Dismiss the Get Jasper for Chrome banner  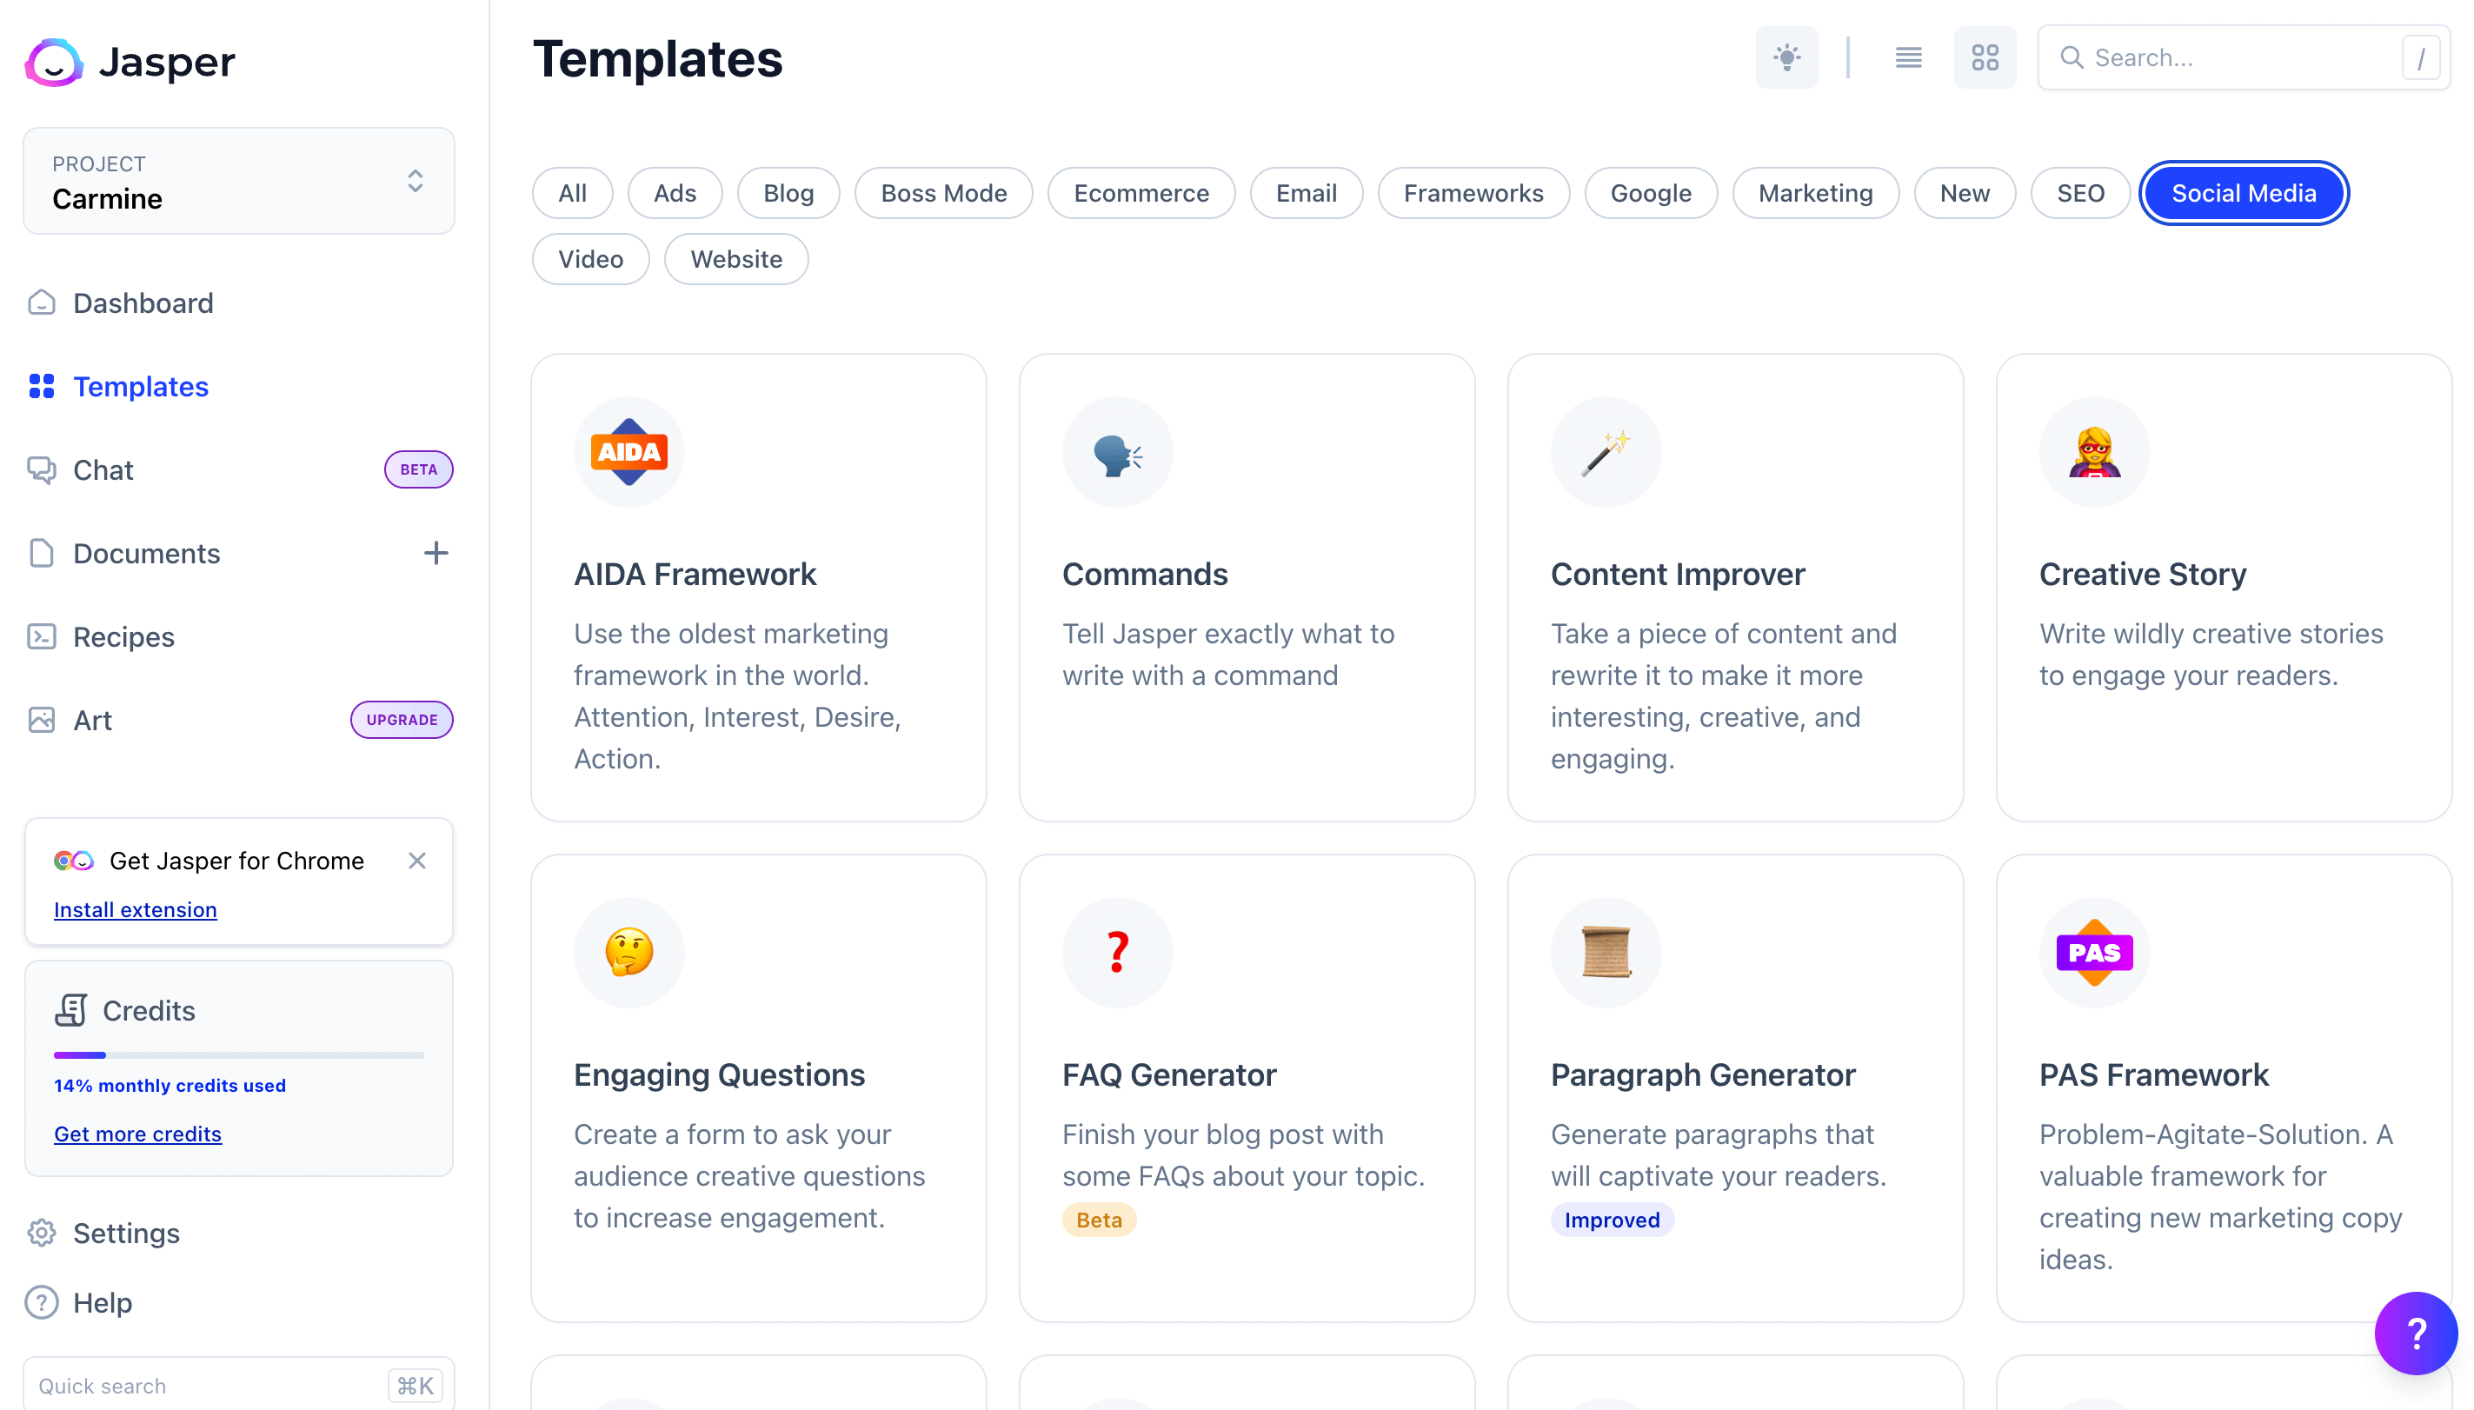(x=417, y=861)
